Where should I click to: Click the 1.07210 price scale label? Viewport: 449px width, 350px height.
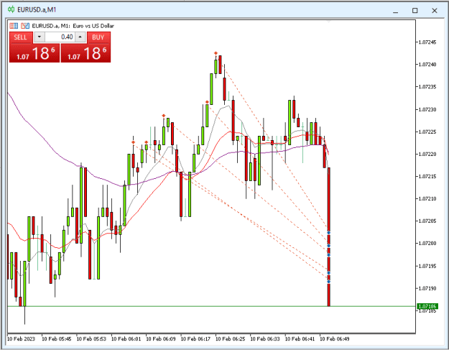point(427,198)
